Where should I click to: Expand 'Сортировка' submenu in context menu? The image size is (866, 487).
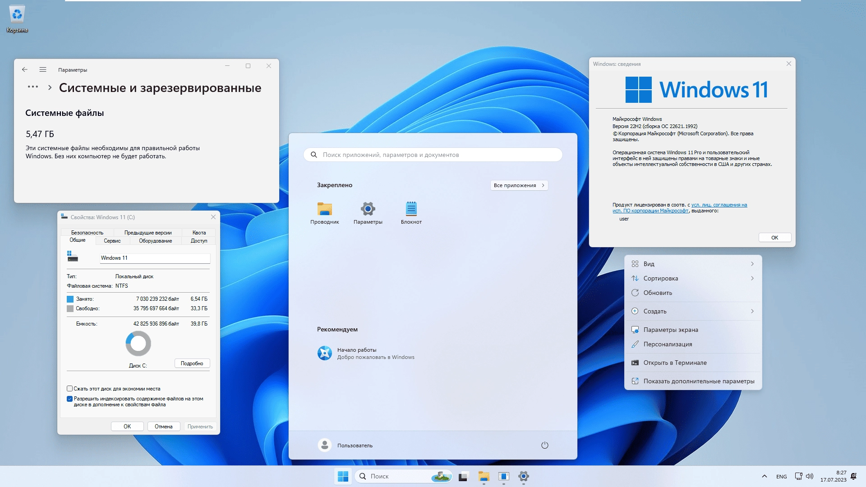click(x=693, y=278)
